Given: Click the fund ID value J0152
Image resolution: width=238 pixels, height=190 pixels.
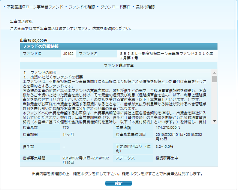Looking at the screenshot, I should tap(68, 54).
